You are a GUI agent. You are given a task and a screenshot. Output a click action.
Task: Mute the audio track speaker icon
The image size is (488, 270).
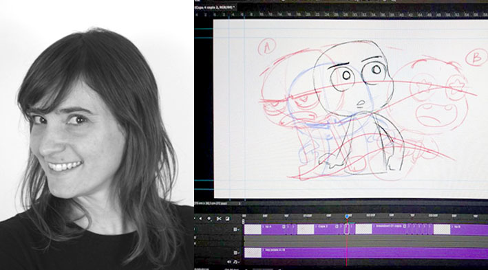coord(229,262)
